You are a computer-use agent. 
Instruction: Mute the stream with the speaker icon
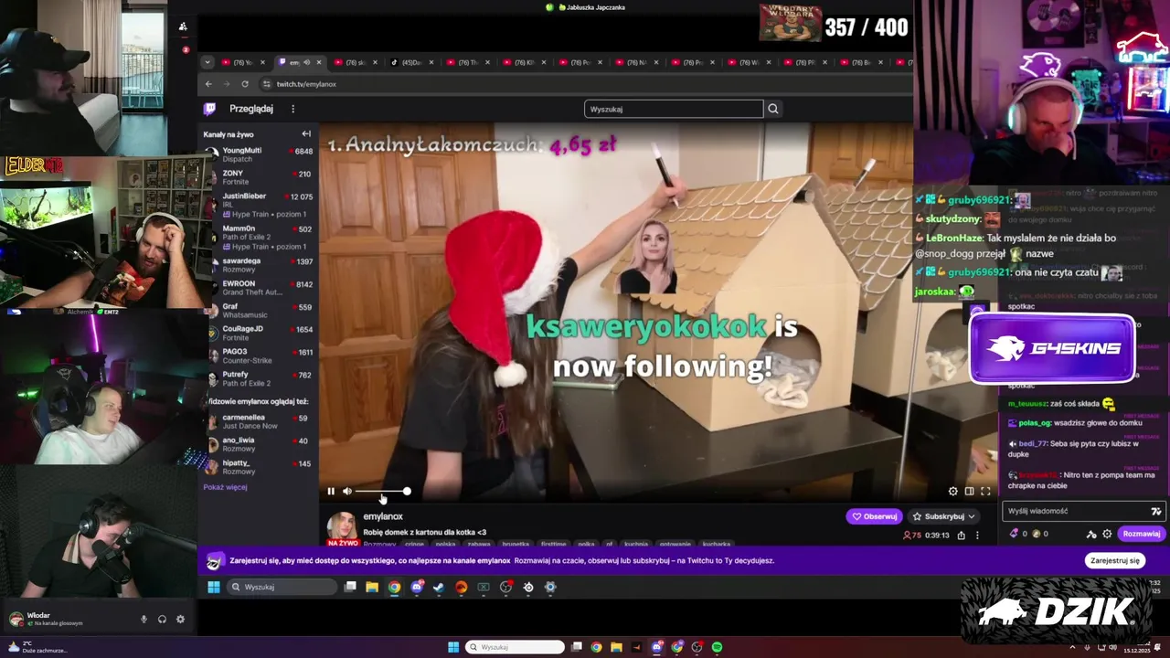pos(347,492)
